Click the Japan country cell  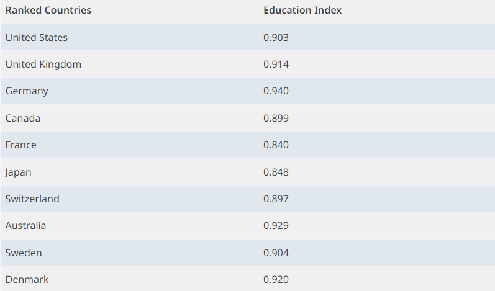[19, 172]
